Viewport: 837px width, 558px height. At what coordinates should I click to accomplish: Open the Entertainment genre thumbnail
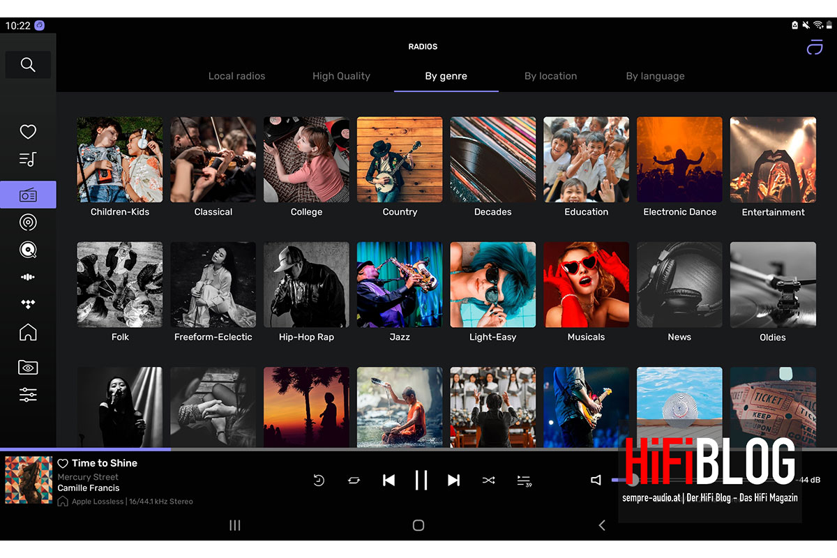tap(773, 160)
